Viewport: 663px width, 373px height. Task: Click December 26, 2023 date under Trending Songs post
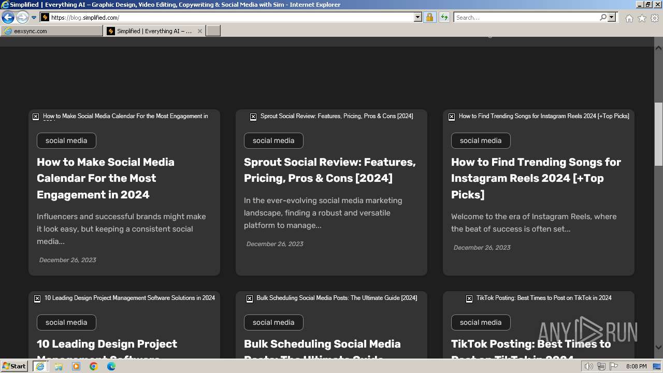[x=482, y=248]
